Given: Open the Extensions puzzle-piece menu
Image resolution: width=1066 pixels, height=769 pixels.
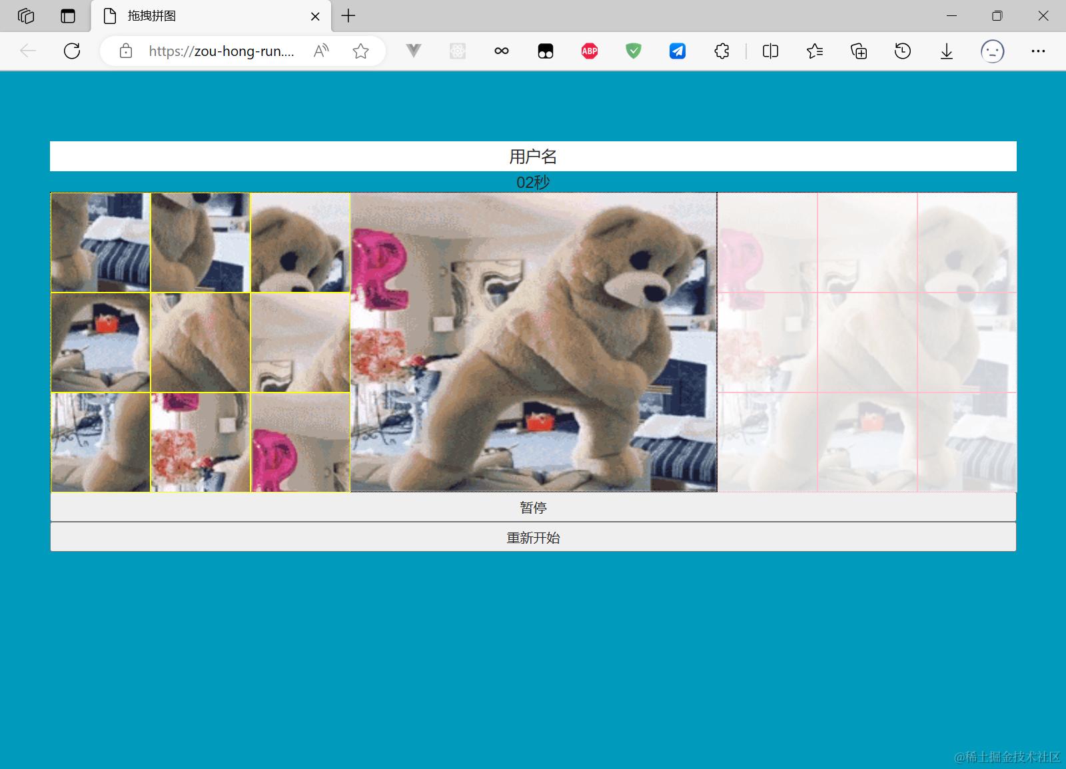Looking at the screenshot, I should click(722, 51).
